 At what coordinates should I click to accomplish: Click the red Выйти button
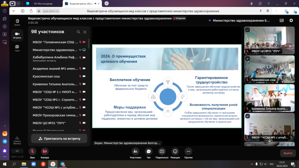pos(288,153)
